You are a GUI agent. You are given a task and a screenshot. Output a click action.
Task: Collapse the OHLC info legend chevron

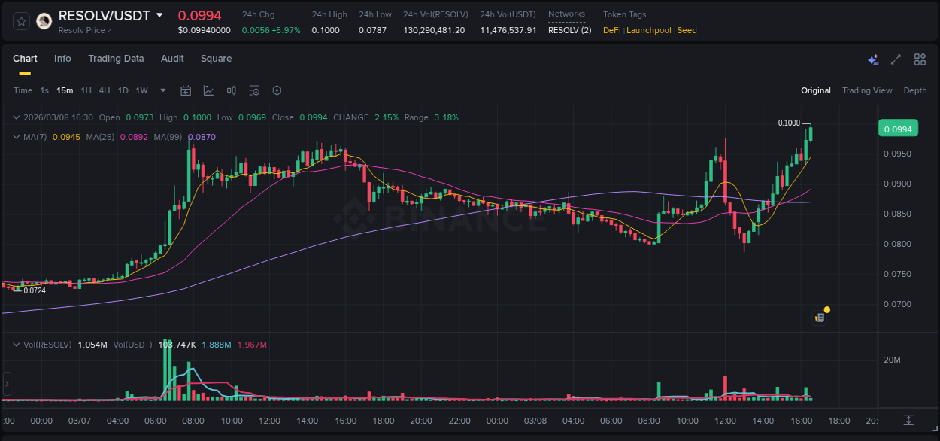16,117
